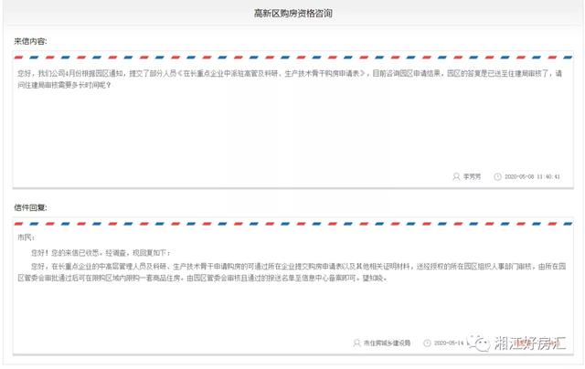The height and width of the screenshot is (369, 585).
Task: Click the user icon beside 市住房城乡建设局
Action: pos(357,343)
